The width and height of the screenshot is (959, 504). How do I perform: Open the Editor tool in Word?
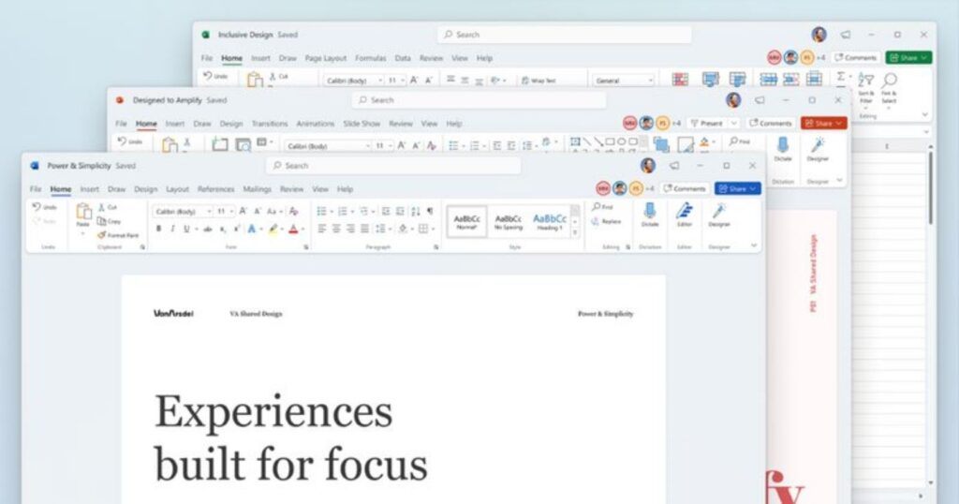coord(685,215)
